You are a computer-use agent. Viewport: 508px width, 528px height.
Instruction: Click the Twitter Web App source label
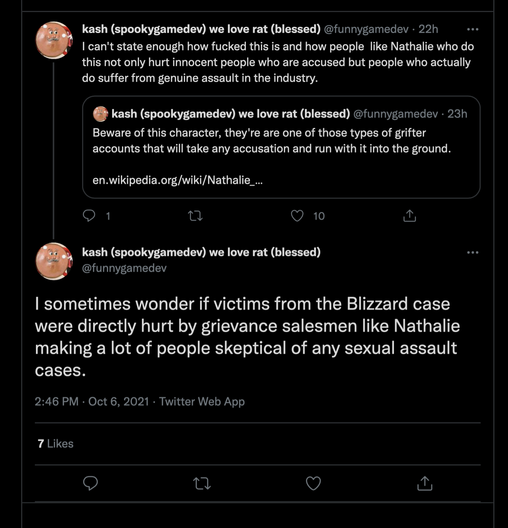tap(202, 401)
